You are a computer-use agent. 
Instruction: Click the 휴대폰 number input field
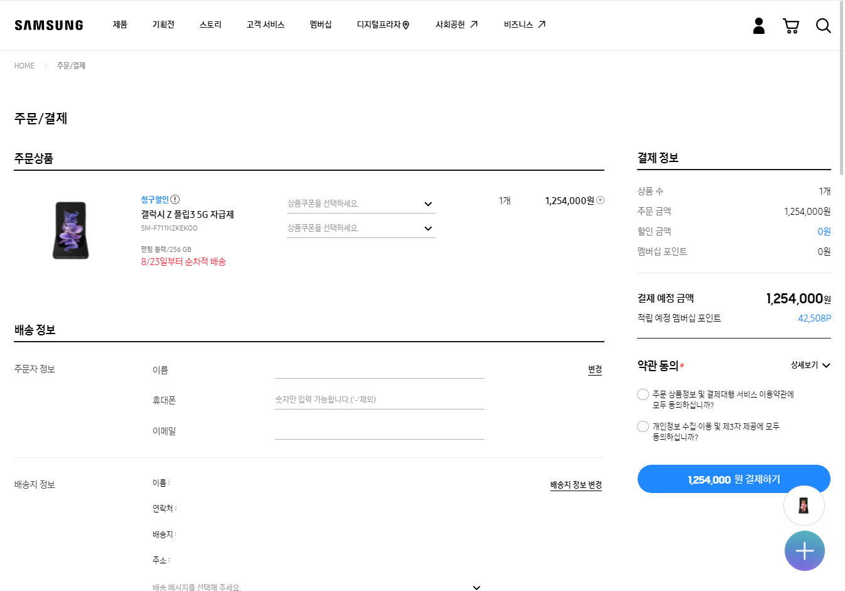[x=379, y=399]
